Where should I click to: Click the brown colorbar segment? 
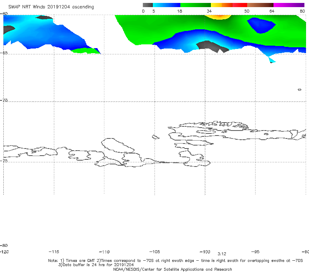click(260, 5)
